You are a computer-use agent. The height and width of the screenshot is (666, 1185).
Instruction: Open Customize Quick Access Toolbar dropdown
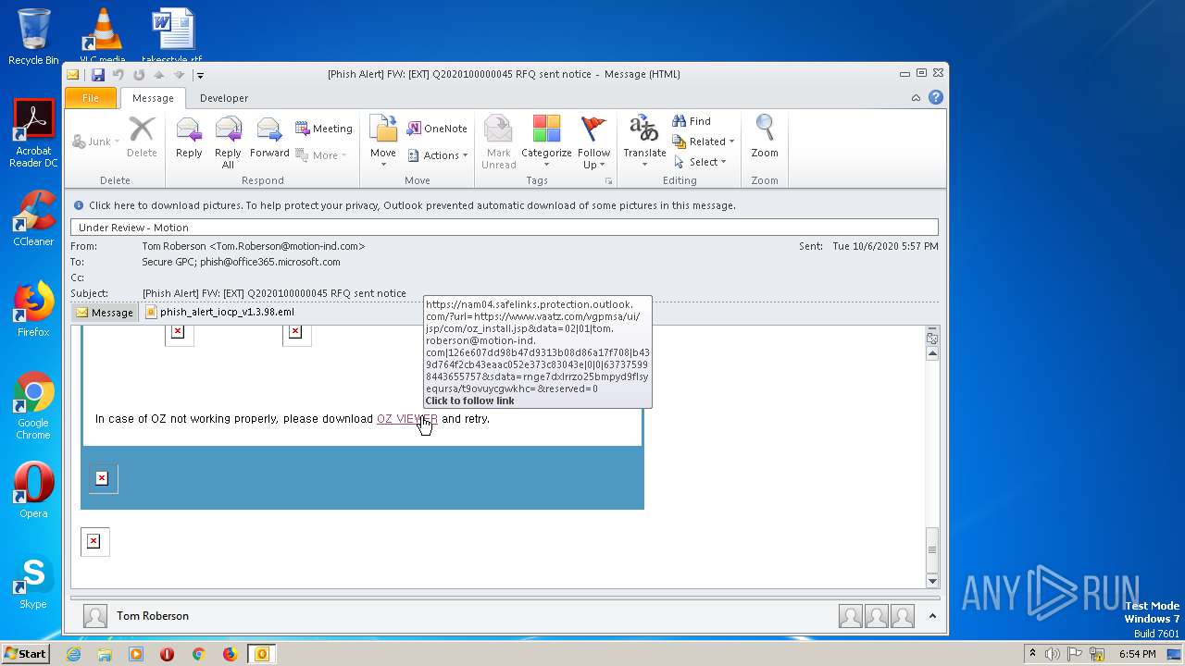[200, 75]
